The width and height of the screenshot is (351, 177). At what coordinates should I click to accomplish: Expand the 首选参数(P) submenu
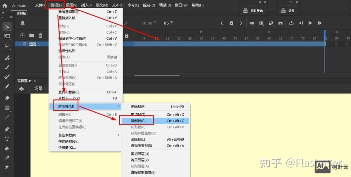86,135
